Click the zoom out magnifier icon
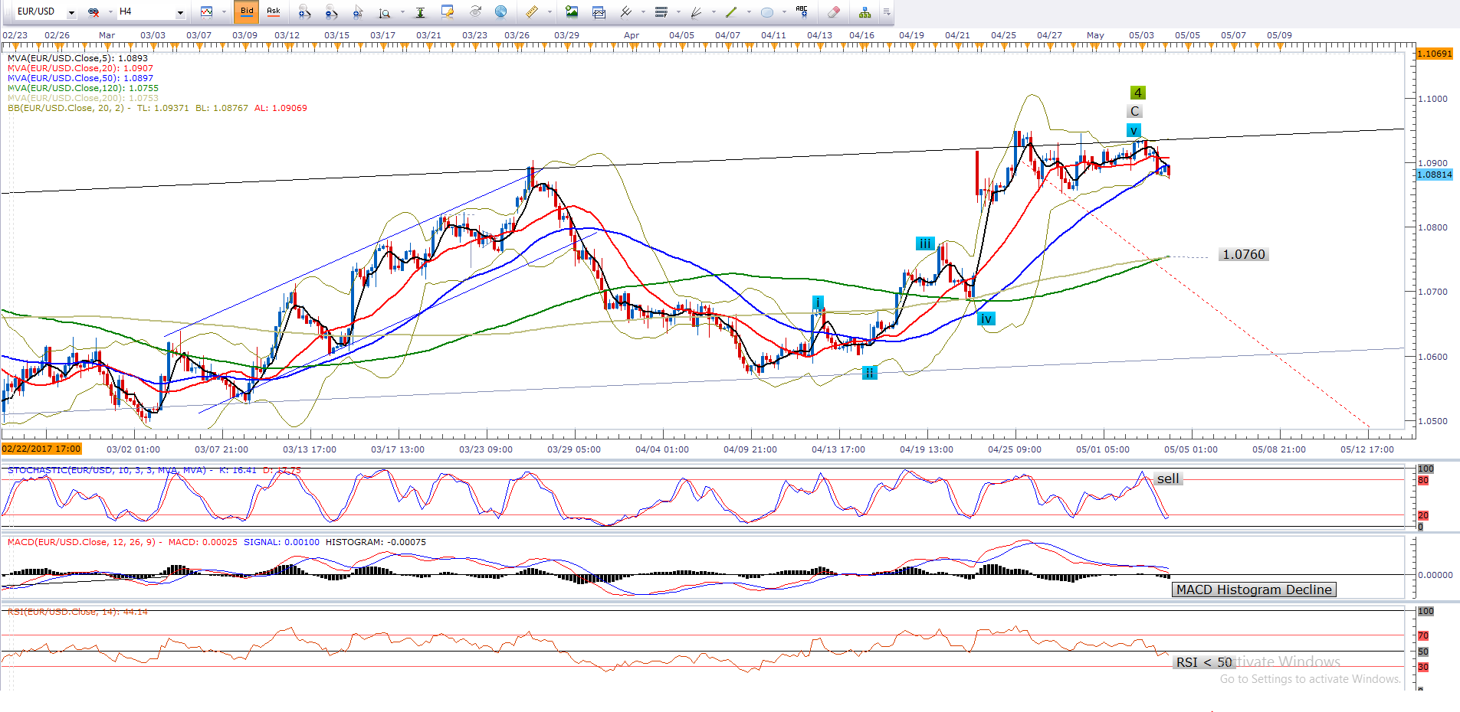The image size is (1460, 712). (331, 11)
